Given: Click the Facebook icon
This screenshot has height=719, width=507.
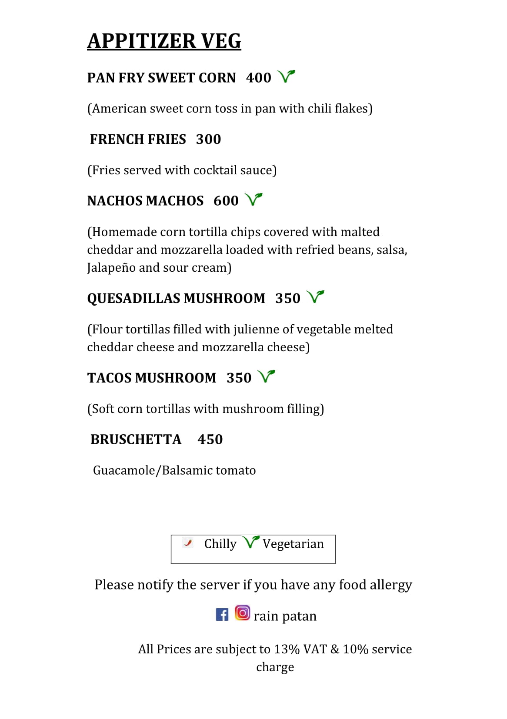Looking at the screenshot, I should [222, 614].
